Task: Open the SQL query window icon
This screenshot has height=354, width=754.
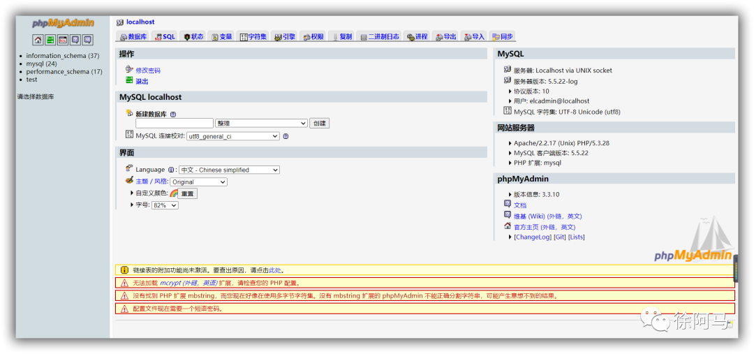Action: [x=63, y=40]
